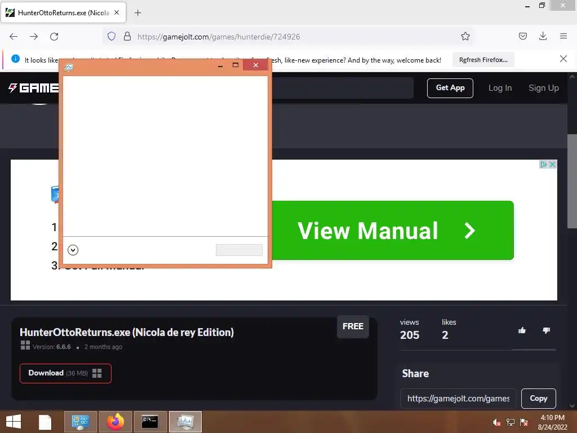Screen dimensions: 577x433
Task: Open the network tray icon
Action: point(510,422)
